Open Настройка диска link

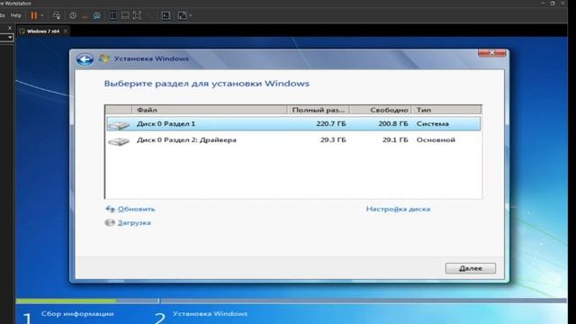coord(398,209)
